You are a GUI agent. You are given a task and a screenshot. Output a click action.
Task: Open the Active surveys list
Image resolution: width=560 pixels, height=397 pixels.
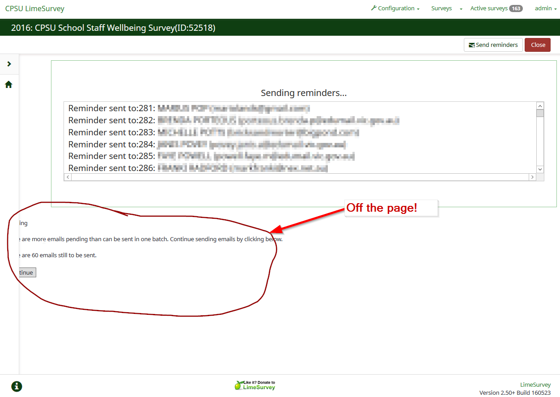[x=489, y=8]
